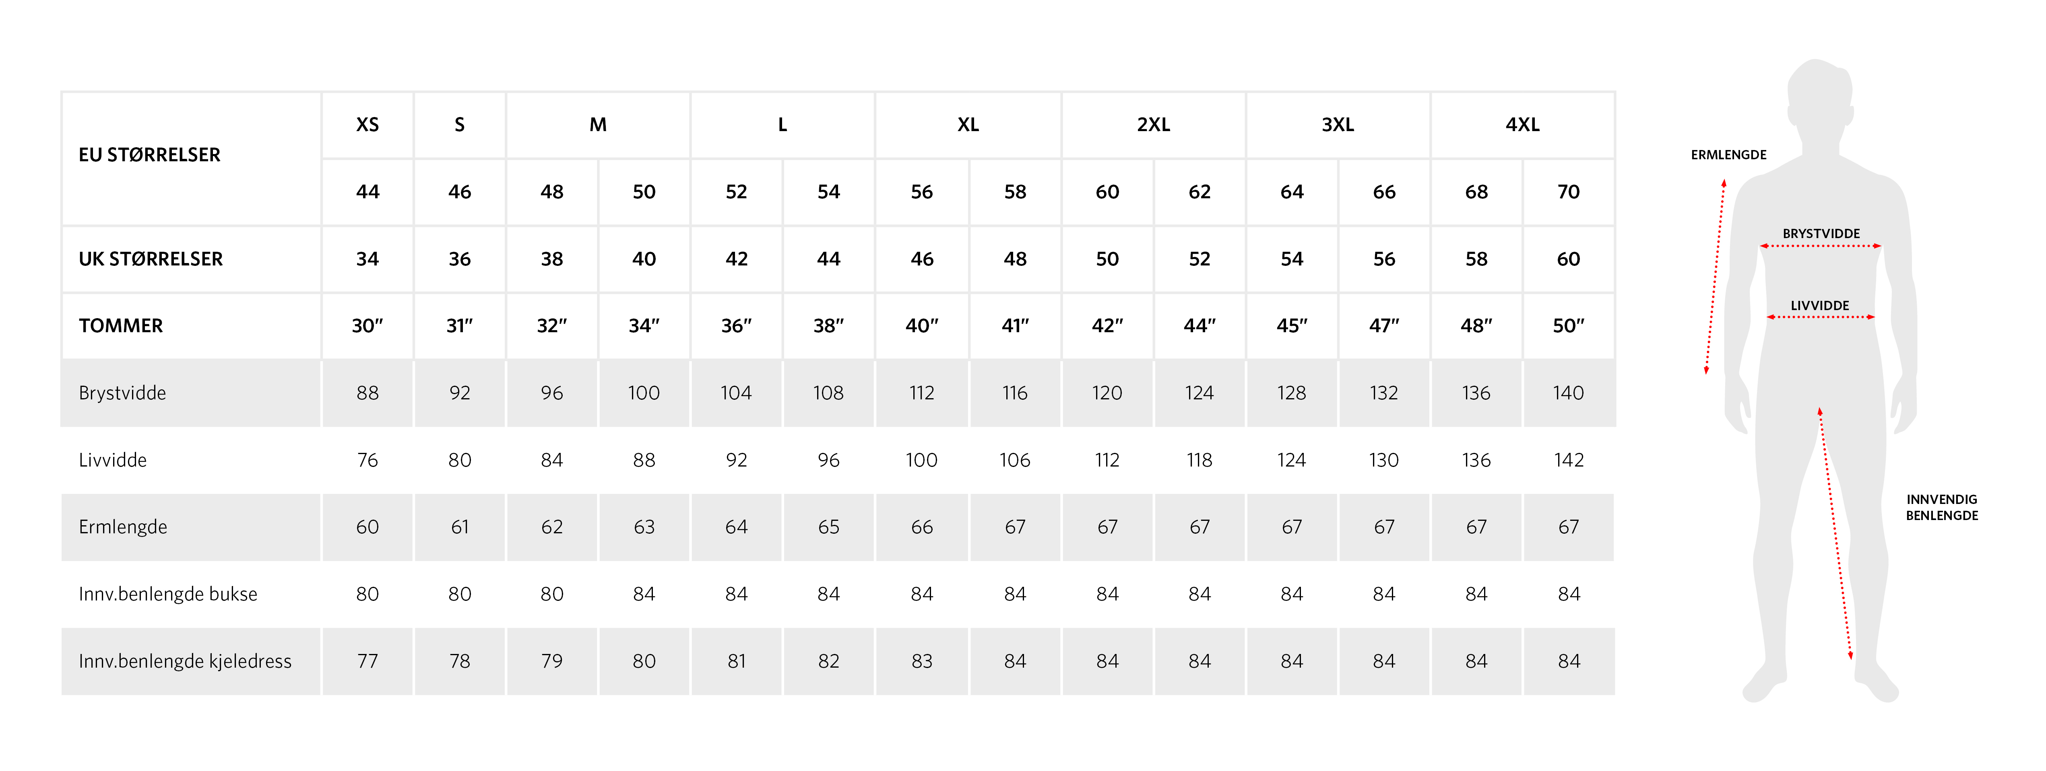This screenshot has height=771, width=2046.
Task: Select the 4XL size column header
Action: [1522, 125]
